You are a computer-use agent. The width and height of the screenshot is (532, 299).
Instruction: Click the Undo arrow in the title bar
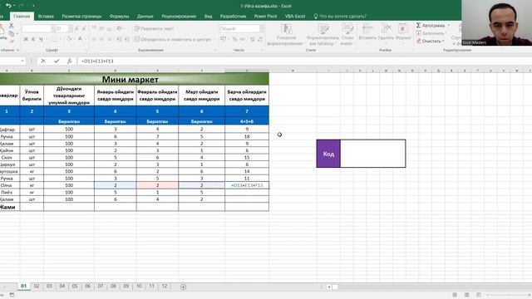click(8, 6)
